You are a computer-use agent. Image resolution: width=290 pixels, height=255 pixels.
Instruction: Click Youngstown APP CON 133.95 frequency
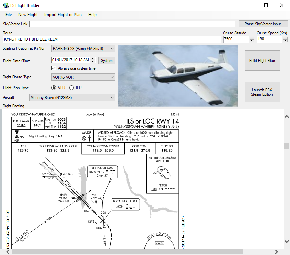click(x=58, y=148)
